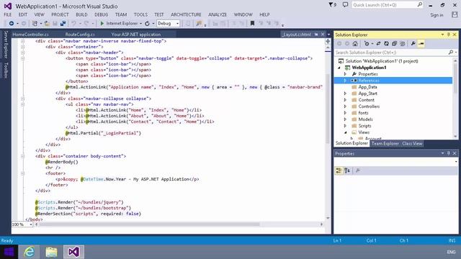Screen dimensions: 461x259
Task: Click the Property Pages wrench icon in Properties panel
Action: coord(358,171)
